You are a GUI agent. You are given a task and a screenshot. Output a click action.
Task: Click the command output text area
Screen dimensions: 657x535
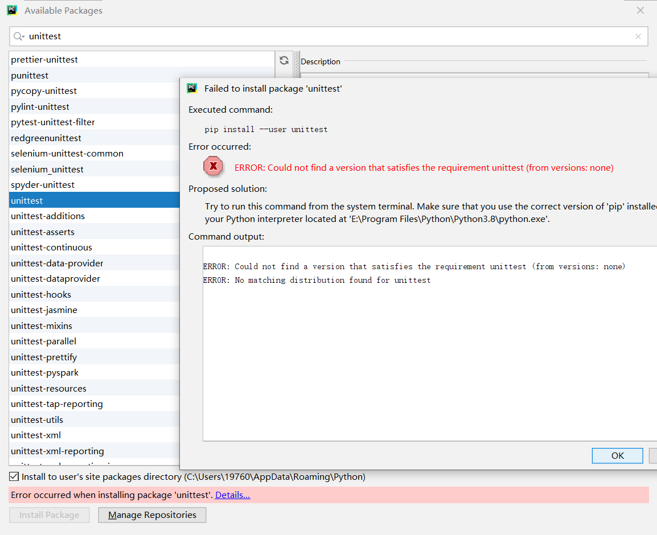point(430,344)
